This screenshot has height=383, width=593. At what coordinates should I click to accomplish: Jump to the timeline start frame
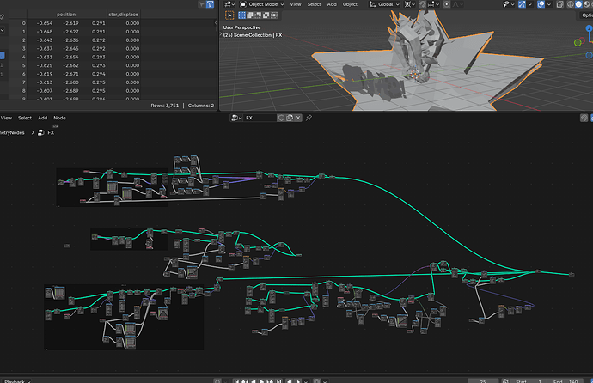[x=236, y=381]
